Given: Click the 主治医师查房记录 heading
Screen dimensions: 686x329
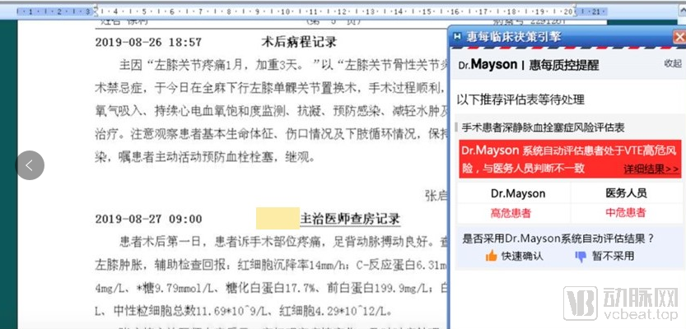Looking at the screenshot, I should [350, 219].
